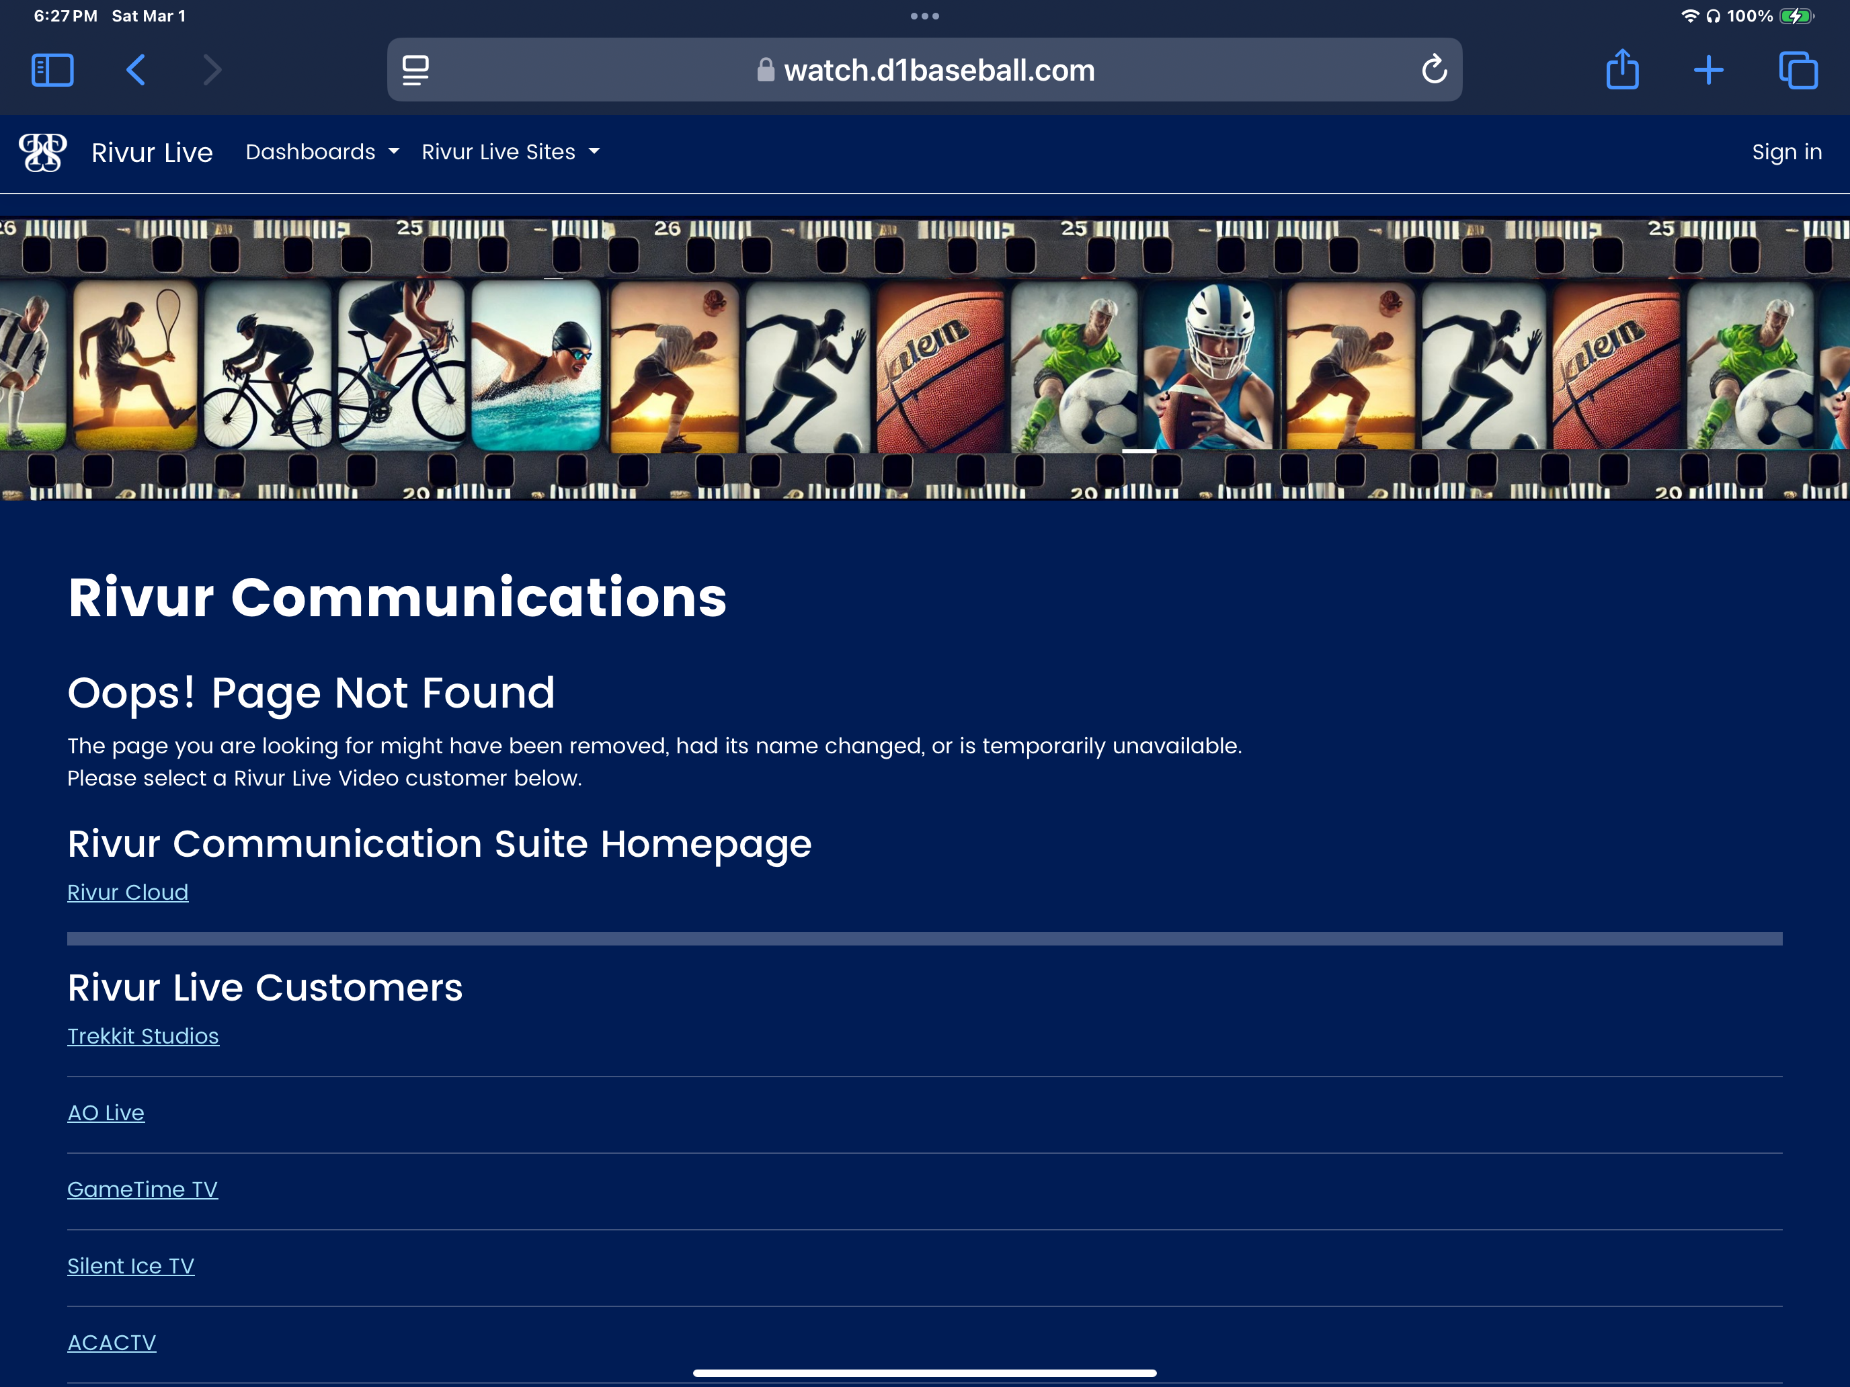The height and width of the screenshot is (1387, 1850).
Task: Open a new tab
Action: point(1709,69)
